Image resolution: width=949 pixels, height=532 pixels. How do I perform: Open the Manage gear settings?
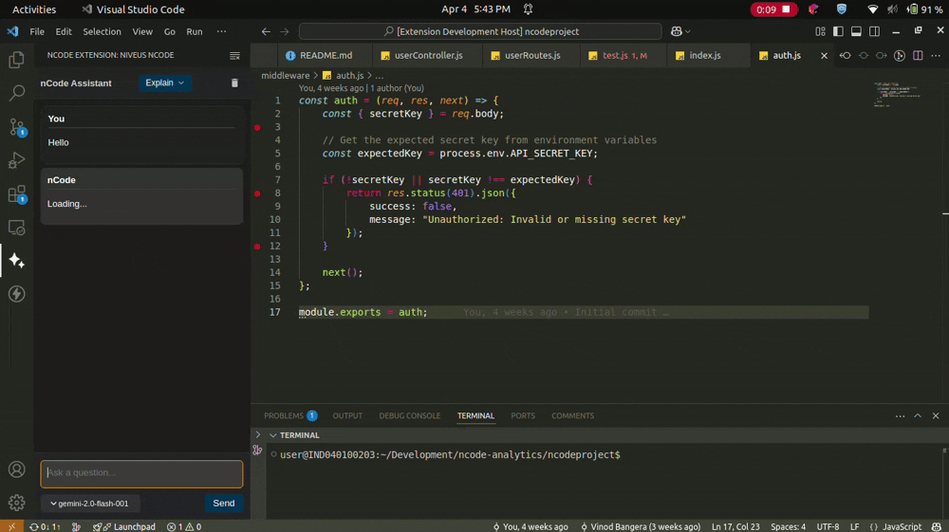pos(16,503)
